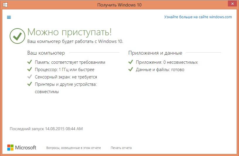
Task: Open the windows.com learn more link
Action: click(x=198, y=17)
